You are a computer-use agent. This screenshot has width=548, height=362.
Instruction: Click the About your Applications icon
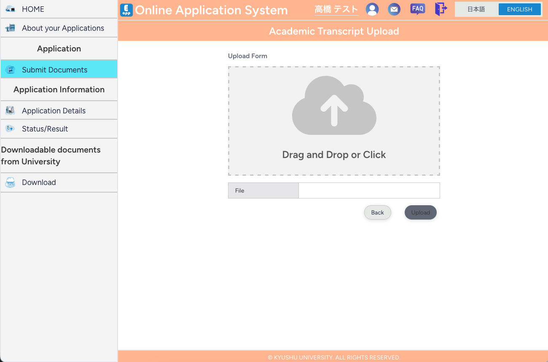[10, 28]
